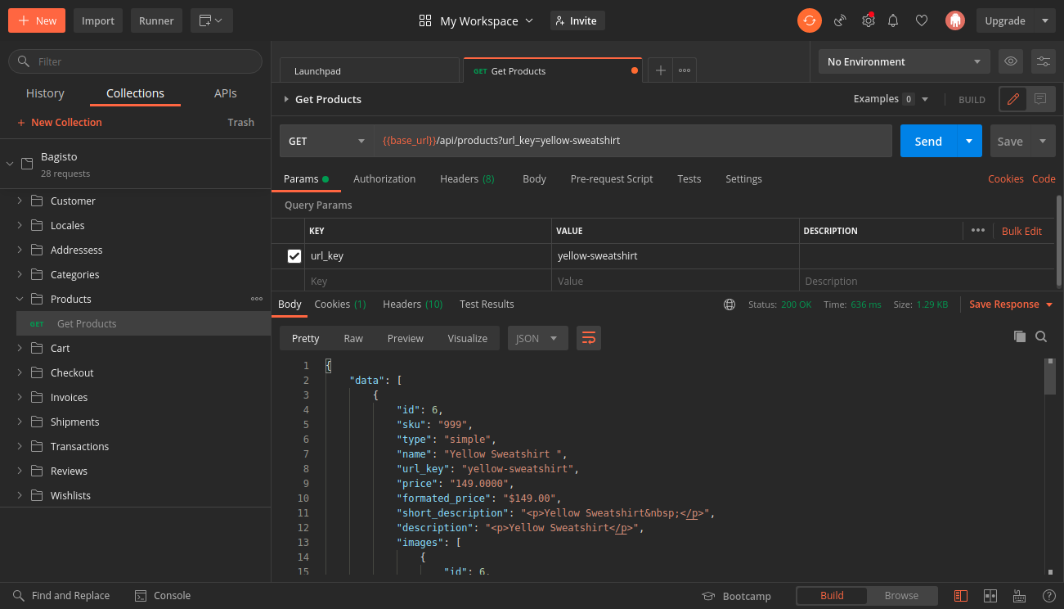The image size is (1064, 609).
Task: Open the capture requests satellite icon
Action: 840,20
